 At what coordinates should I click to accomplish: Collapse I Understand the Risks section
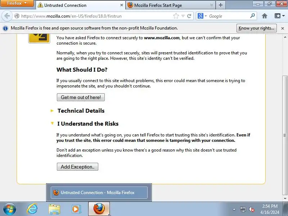(x=88, y=123)
